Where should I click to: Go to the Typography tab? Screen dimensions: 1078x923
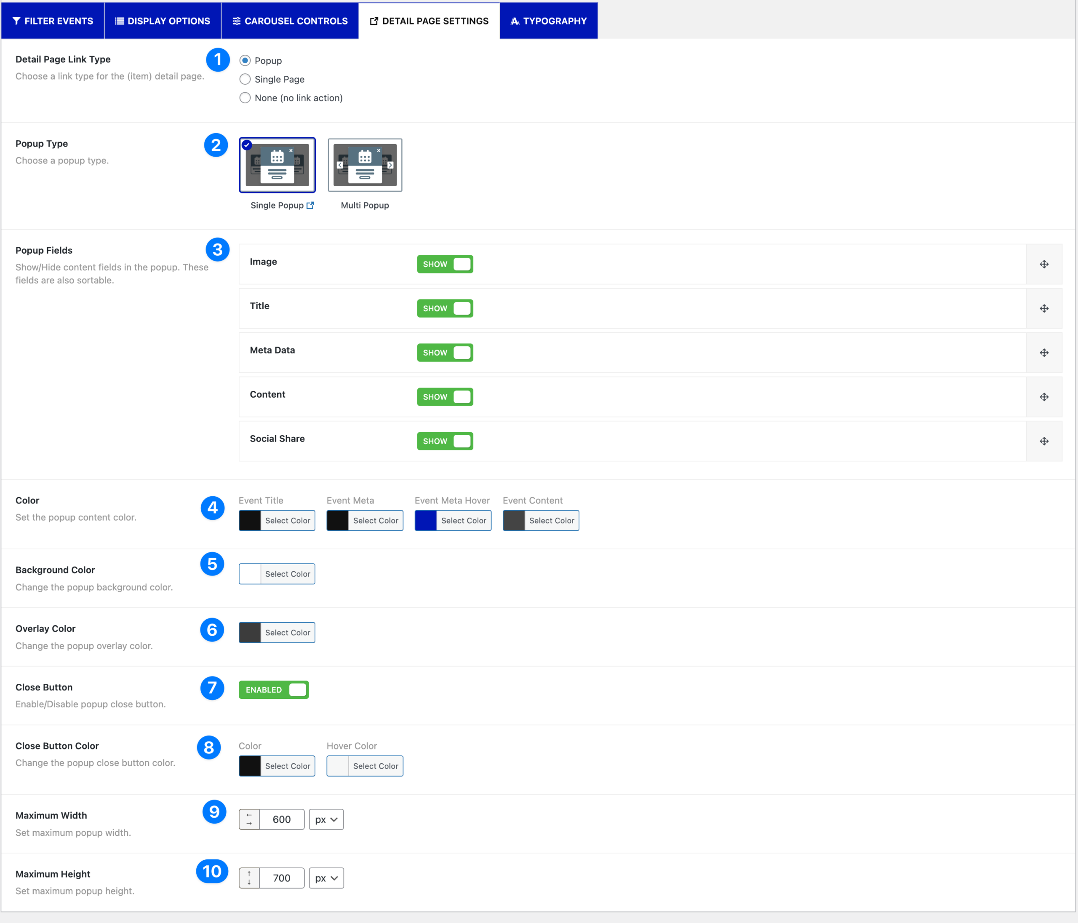pyautogui.click(x=549, y=21)
